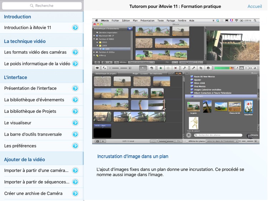Click the Rechercher des photos field
Image resolution: width=268 pixels, height=201 pixels.
coord(218,135)
